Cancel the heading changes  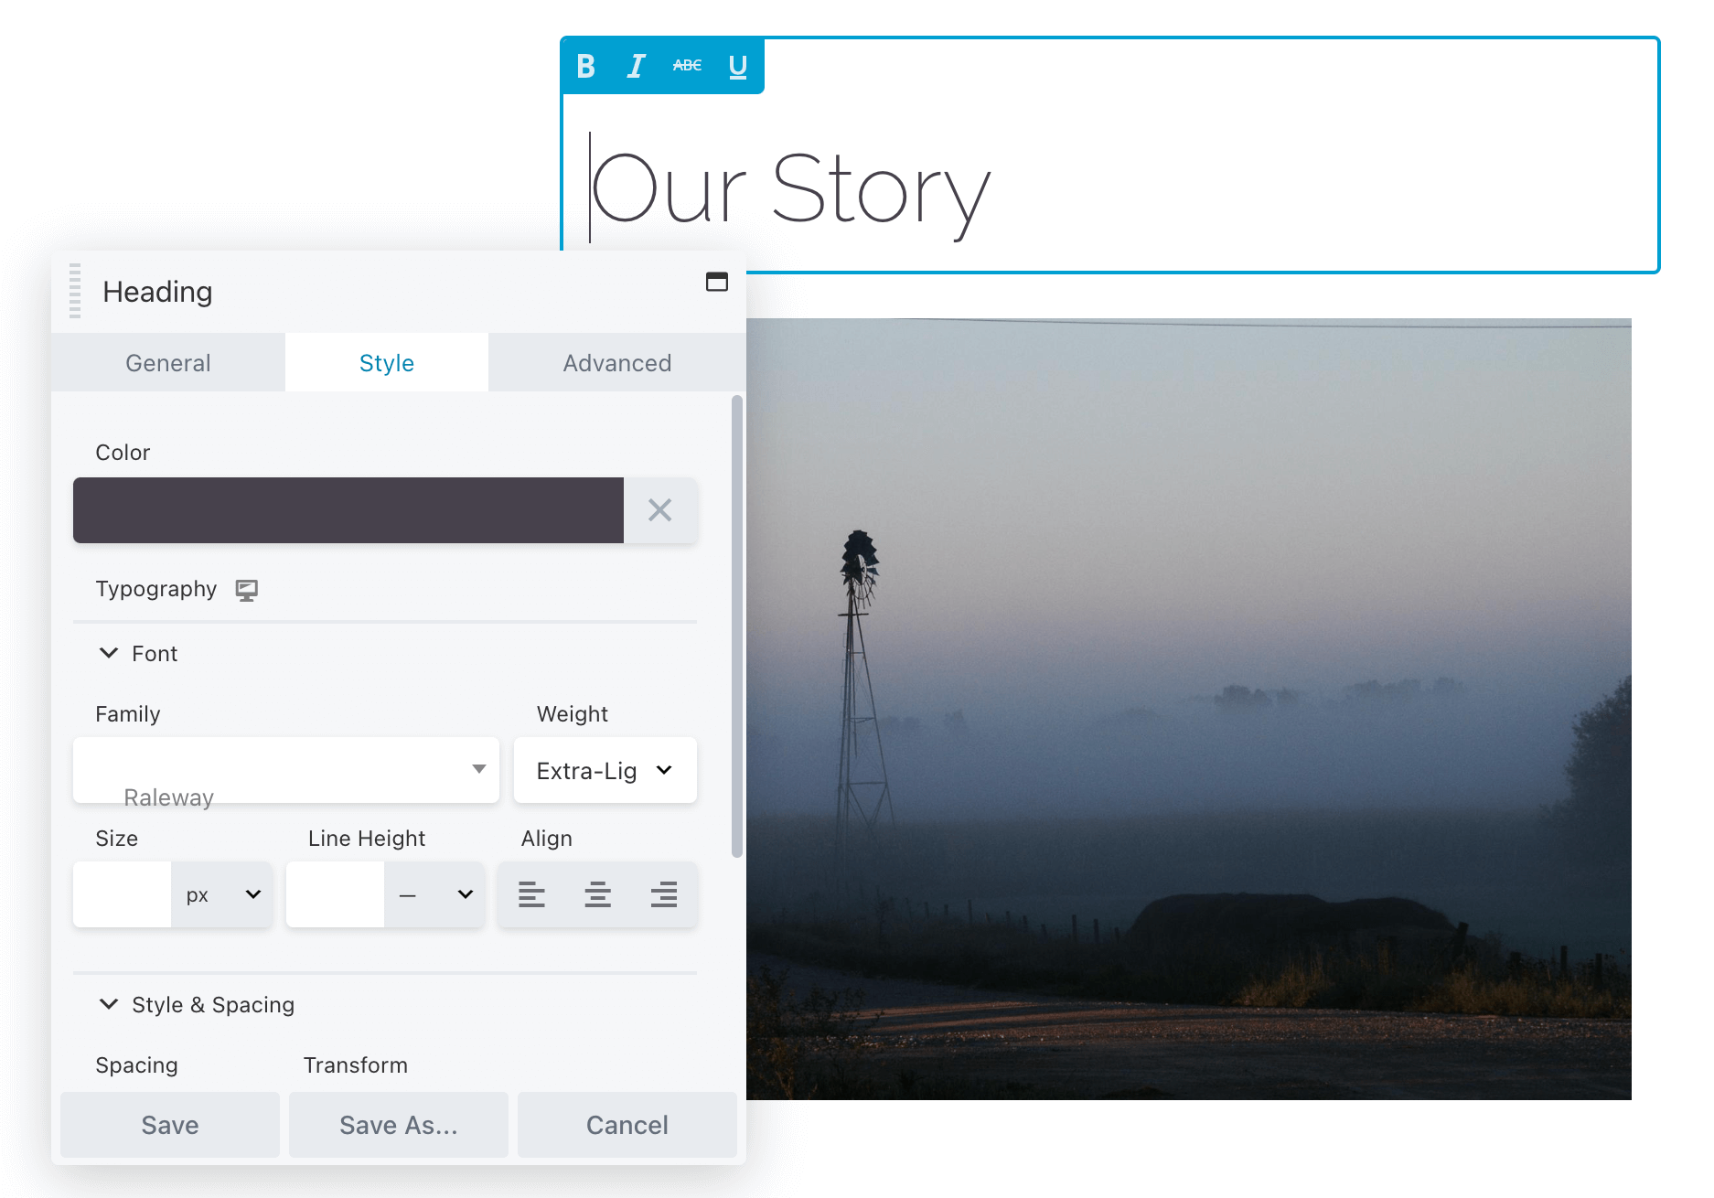point(627,1125)
